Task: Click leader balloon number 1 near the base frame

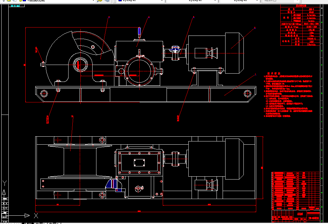Action: coord(255,74)
